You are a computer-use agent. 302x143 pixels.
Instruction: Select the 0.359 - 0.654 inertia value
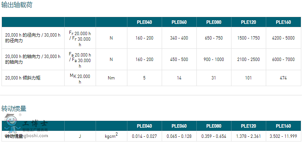pyautogui.click(x=214, y=136)
